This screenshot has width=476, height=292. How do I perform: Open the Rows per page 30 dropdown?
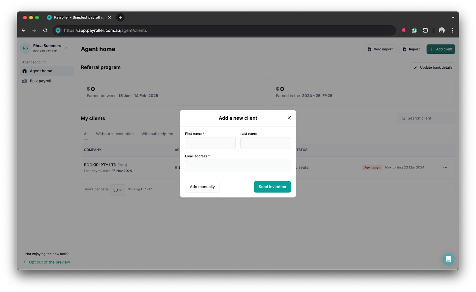(x=118, y=190)
